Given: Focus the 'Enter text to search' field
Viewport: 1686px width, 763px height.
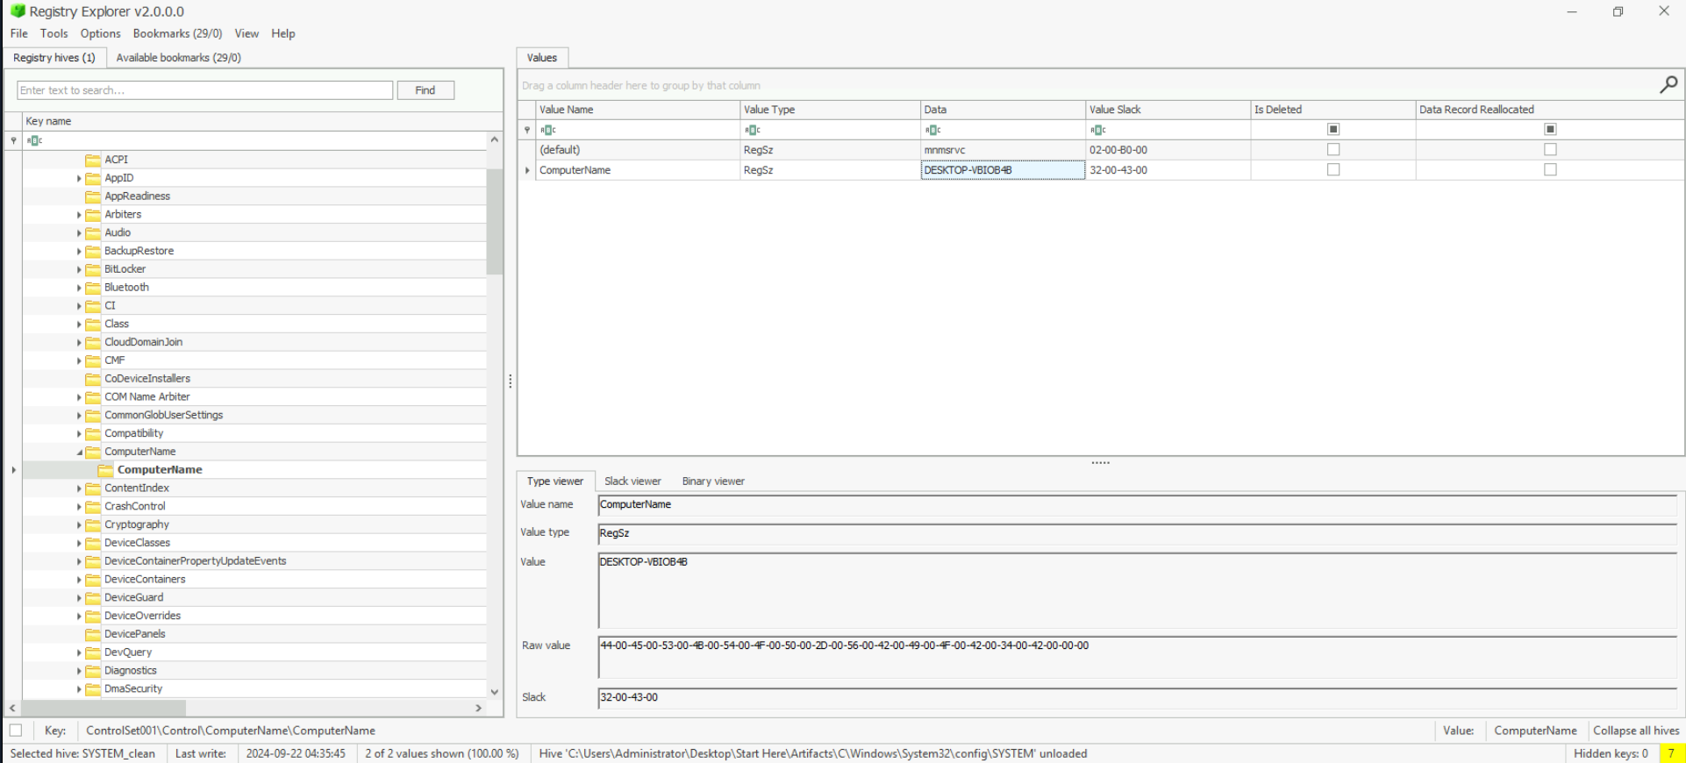Looking at the screenshot, I should 205,90.
